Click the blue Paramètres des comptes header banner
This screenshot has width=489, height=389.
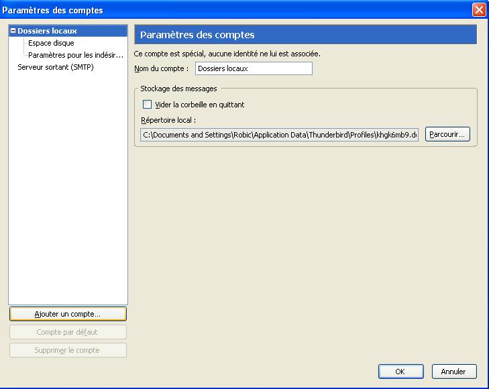click(305, 35)
